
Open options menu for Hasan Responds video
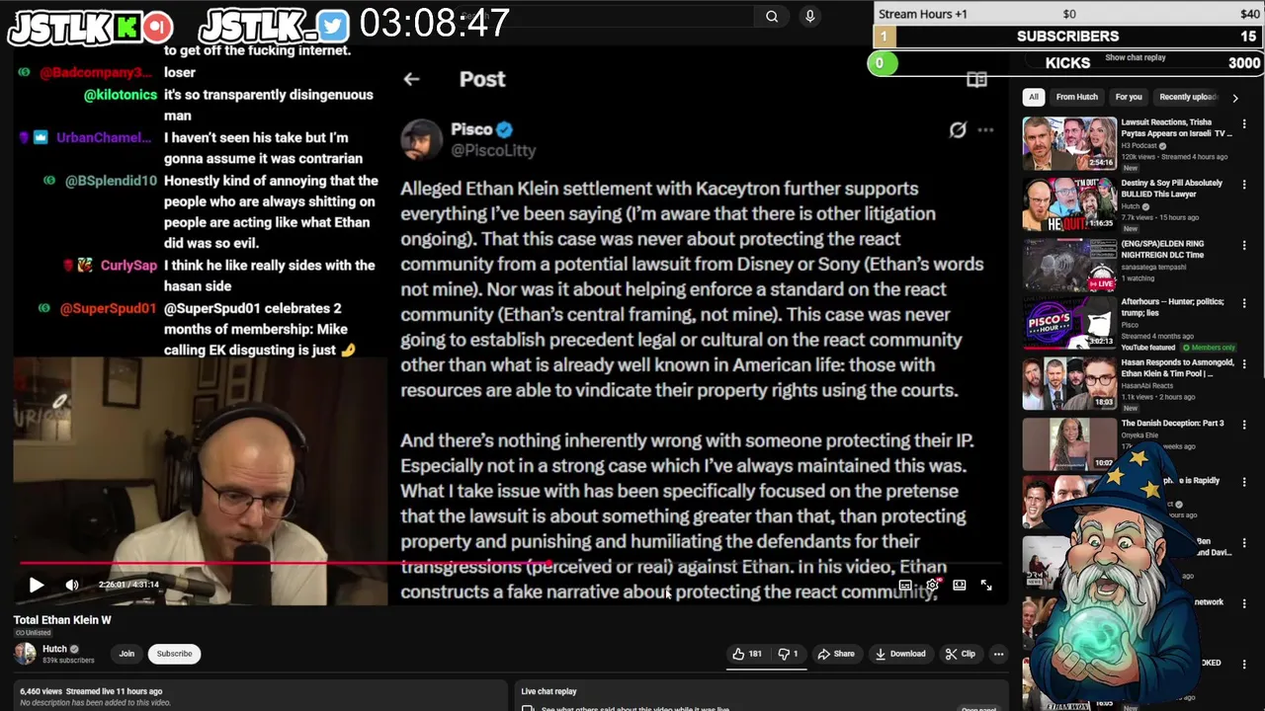[x=1244, y=364]
